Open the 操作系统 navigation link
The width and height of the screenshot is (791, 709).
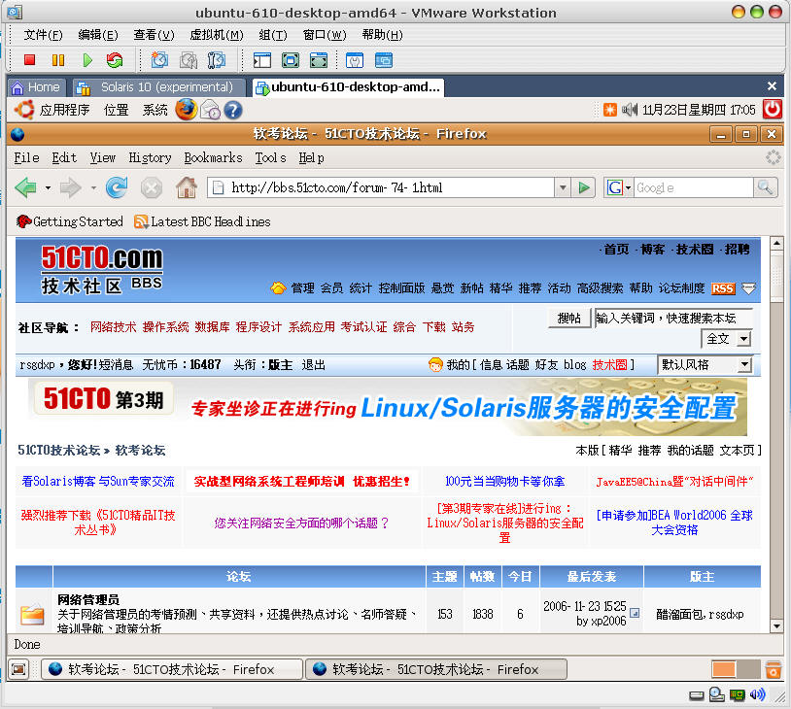pos(165,326)
